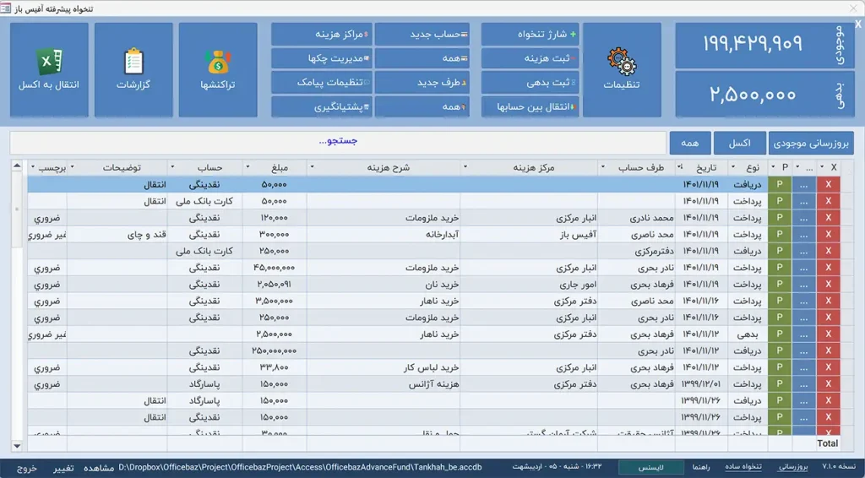The image size is (865, 478).
Task: Click راهنما (help) in the status bar
Action: (x=701, y=467)
